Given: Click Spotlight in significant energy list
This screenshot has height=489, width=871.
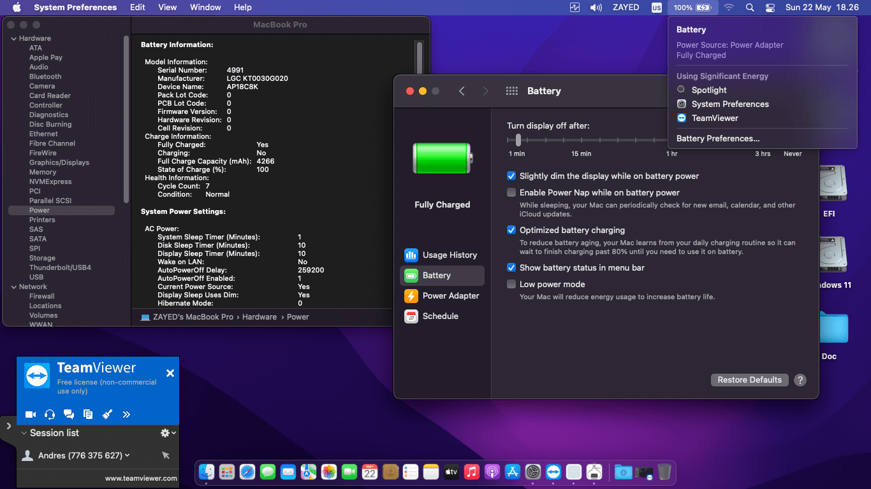Looking at the screenshot, I should click(709, 90).
